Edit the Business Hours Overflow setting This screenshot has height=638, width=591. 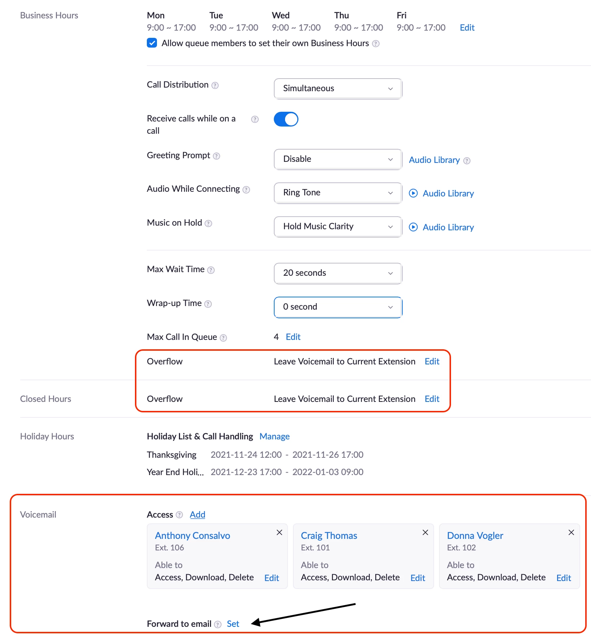click(x=432, y=362)
